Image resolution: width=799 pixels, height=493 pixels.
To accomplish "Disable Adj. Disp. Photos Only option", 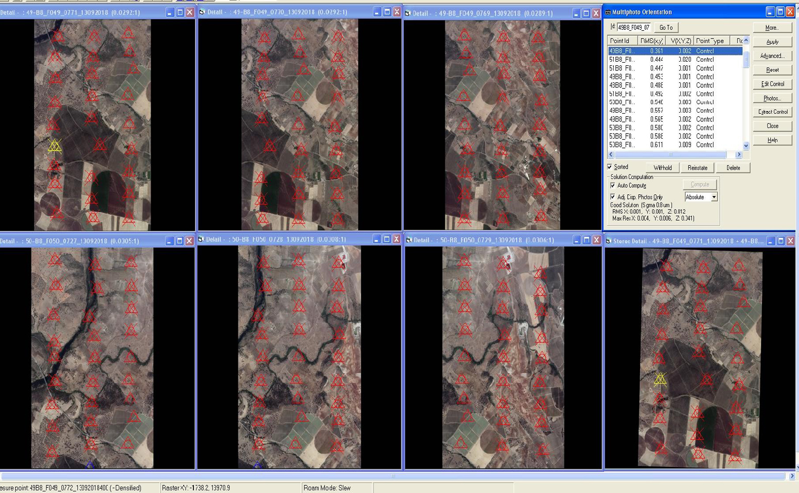I will tap(613, 197).
